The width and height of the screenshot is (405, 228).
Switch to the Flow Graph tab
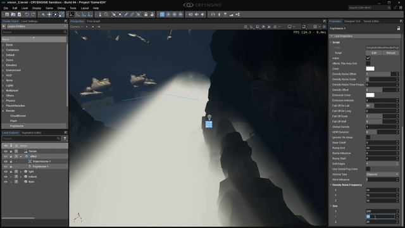(x=94, y=22)
